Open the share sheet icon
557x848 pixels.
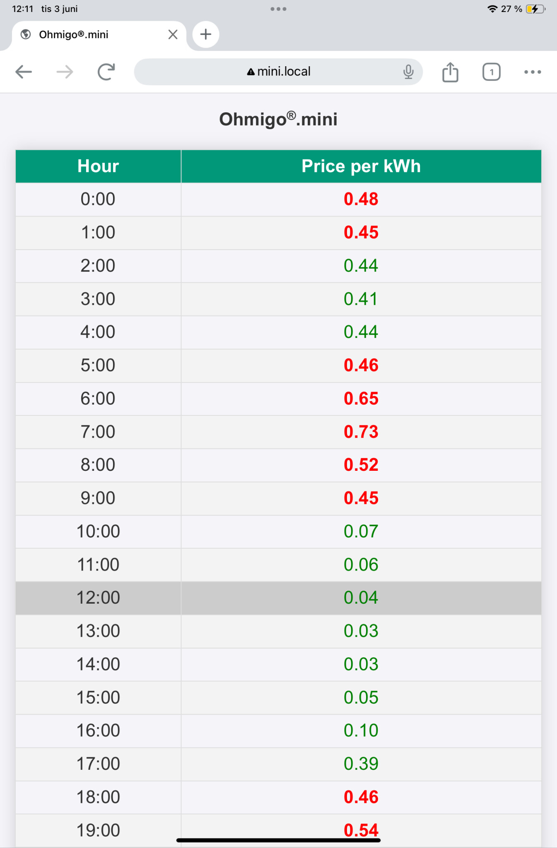tap(450, 72)
